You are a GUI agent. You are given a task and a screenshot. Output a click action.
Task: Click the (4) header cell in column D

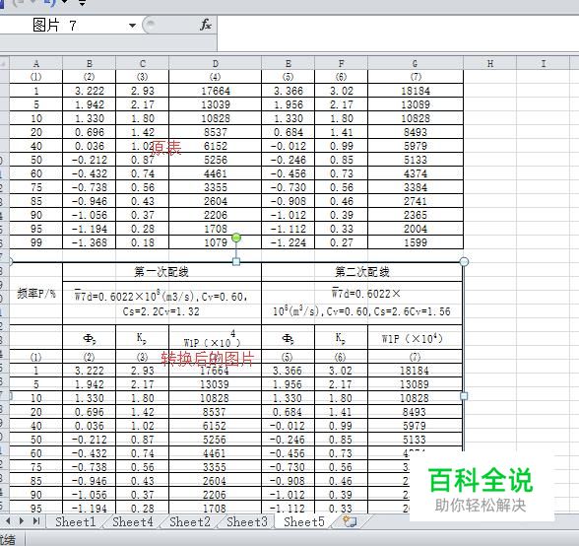(x=215, y=77)
